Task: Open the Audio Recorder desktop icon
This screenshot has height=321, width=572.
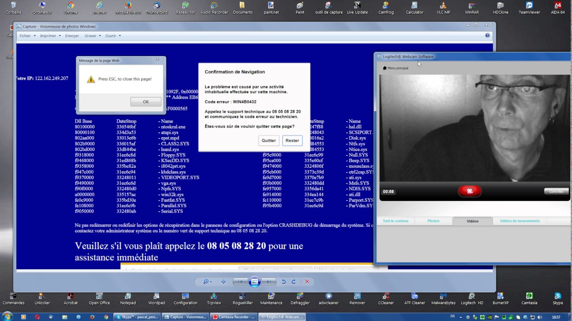Action: click(x=214, y=8)
